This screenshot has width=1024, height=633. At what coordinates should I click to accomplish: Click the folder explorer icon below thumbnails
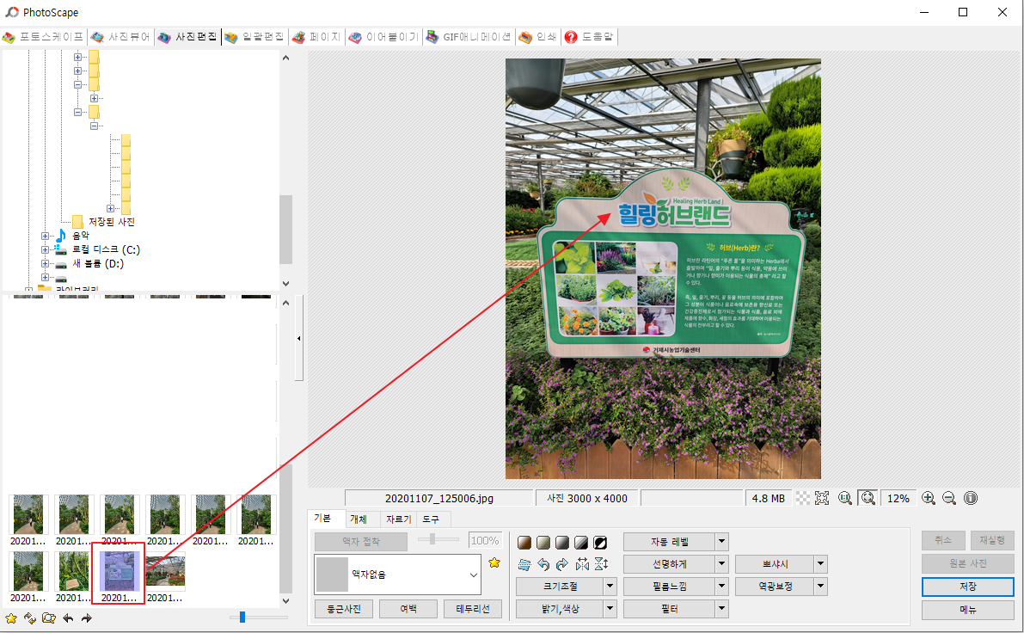coord(48,618)
